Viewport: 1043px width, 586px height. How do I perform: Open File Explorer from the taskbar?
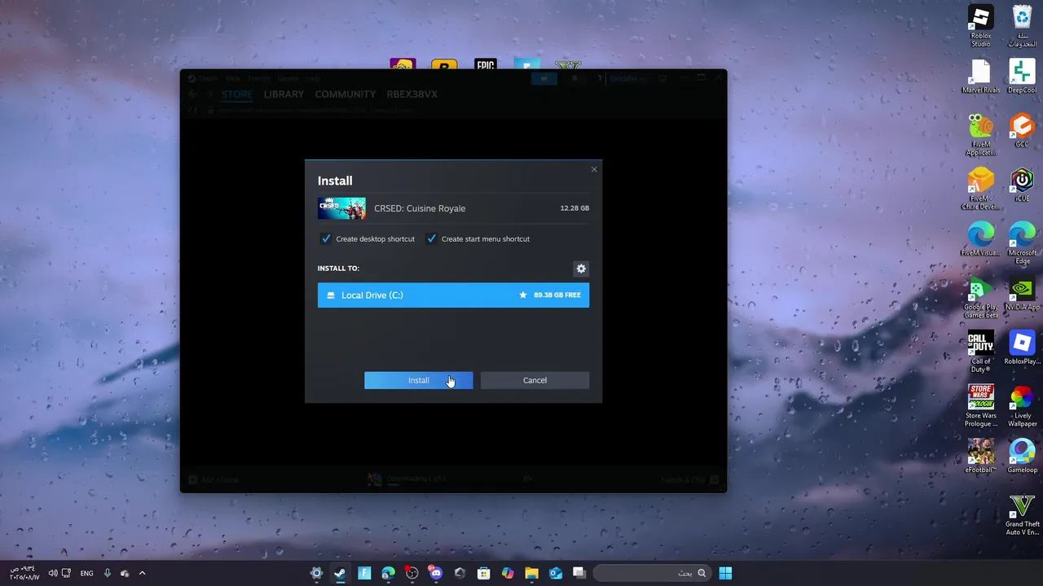click(x=531, y=573)
